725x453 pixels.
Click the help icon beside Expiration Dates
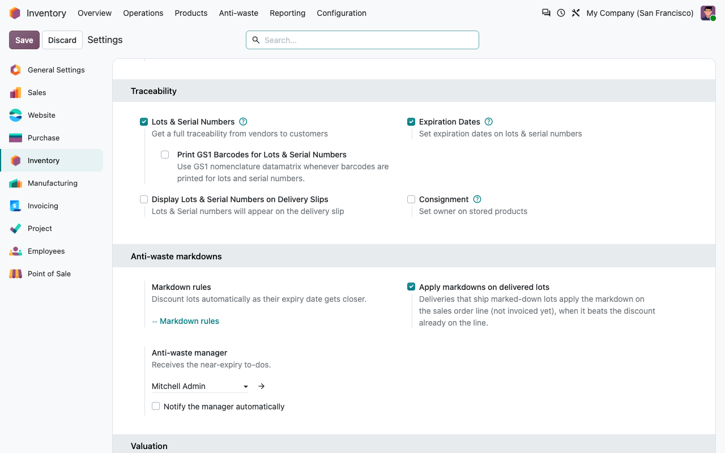click(x=489, y=122)
